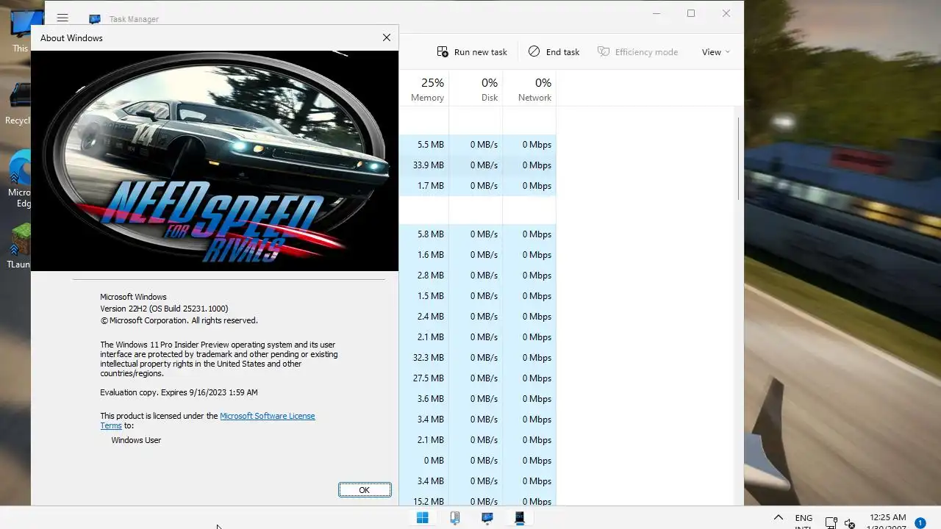The width and height of the screenshot is (941, 529).
Task: Click the Task Manager taskbar icon
Action: point(487,518)
